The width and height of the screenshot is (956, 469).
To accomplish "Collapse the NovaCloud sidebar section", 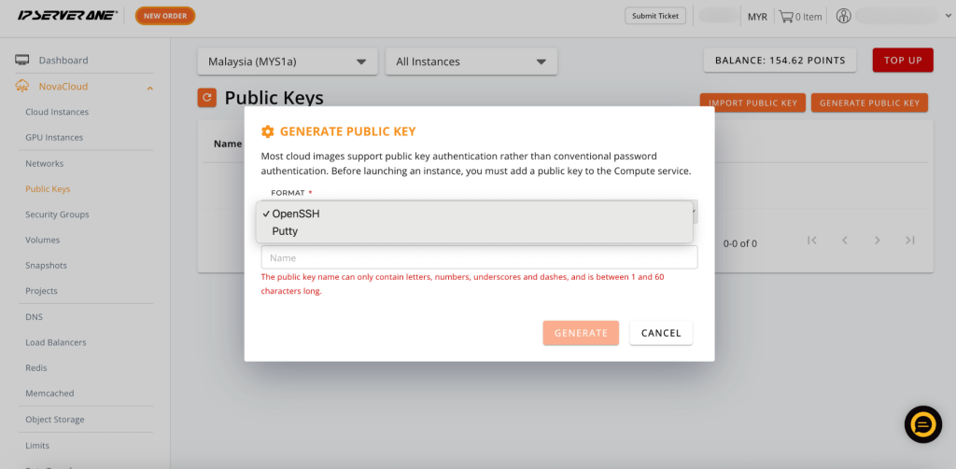I will 150,88.
